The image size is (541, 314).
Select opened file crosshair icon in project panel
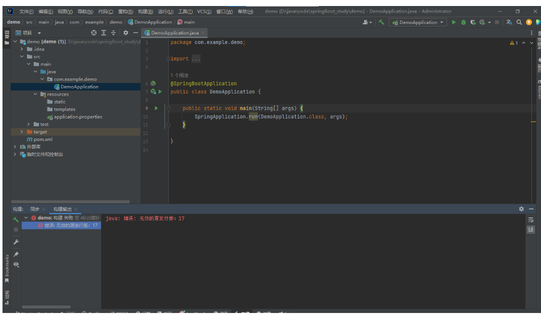pyautogui.click(x=93, y=33)
